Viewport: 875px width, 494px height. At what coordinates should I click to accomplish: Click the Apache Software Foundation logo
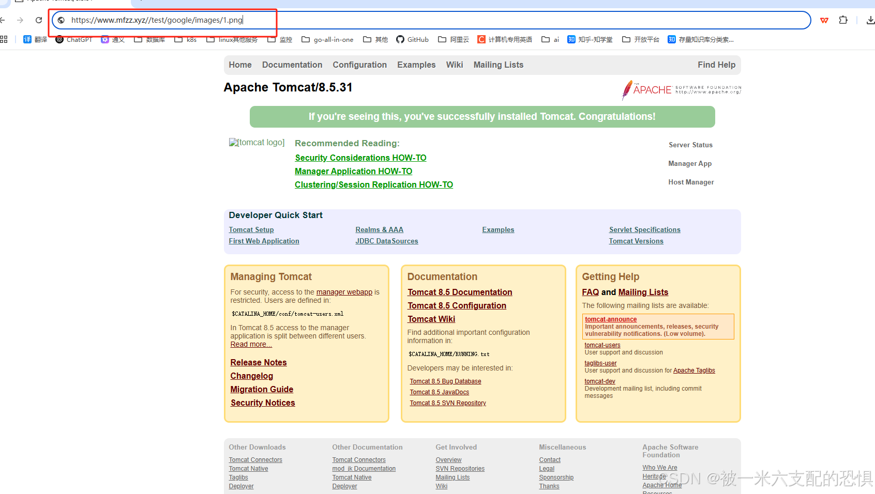[x=681, y=90]
